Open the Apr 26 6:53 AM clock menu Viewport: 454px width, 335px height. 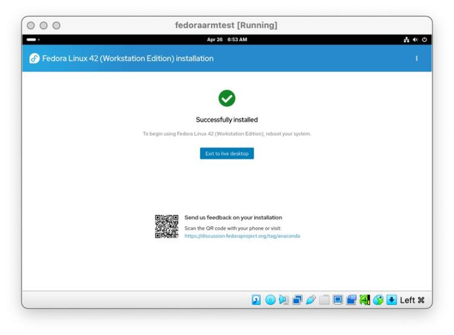pos(227,39)
